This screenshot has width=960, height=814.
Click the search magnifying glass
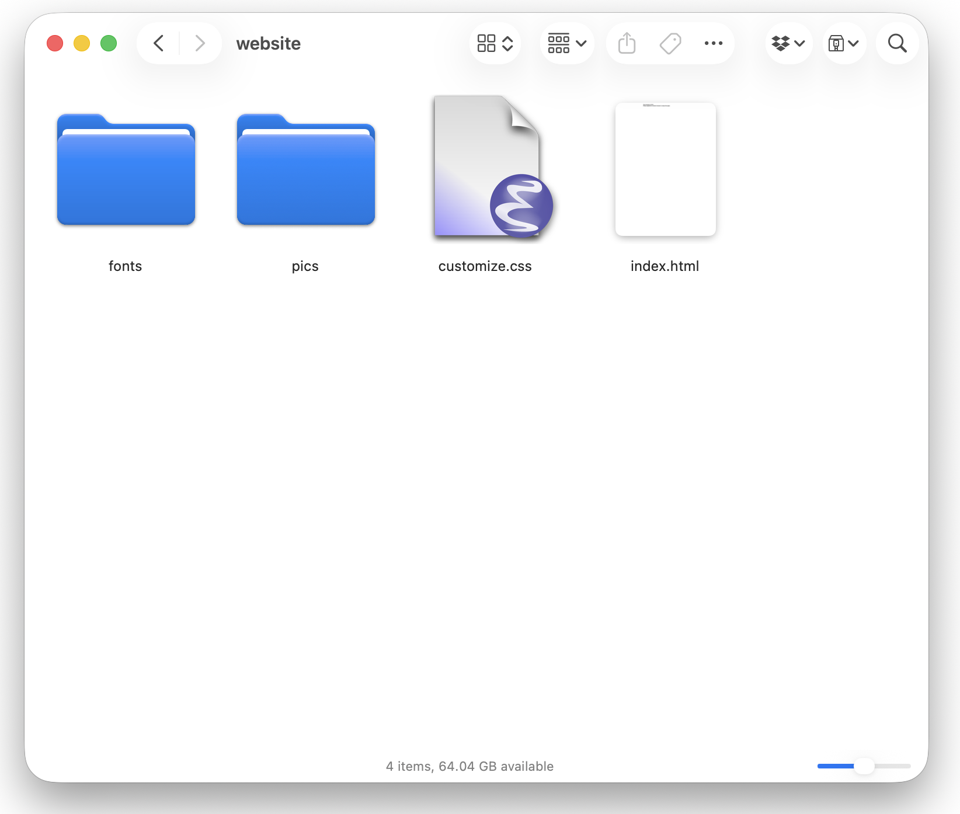click(x=897, y=43)
